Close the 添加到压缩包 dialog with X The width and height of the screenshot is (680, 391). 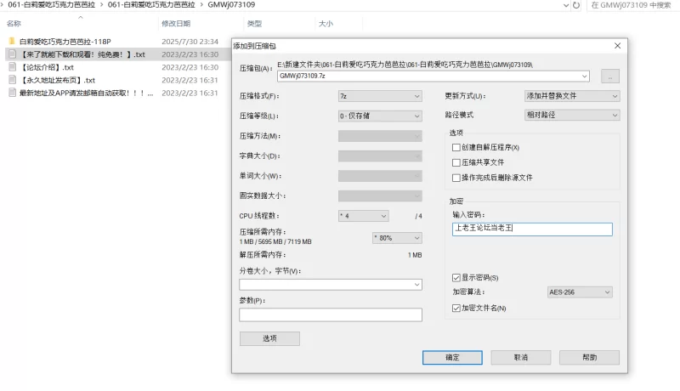click(x=618, y=45)
